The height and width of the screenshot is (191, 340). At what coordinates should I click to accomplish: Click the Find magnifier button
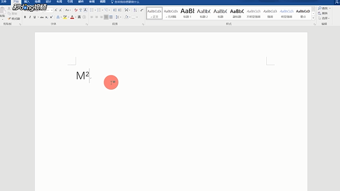point(323,8)
